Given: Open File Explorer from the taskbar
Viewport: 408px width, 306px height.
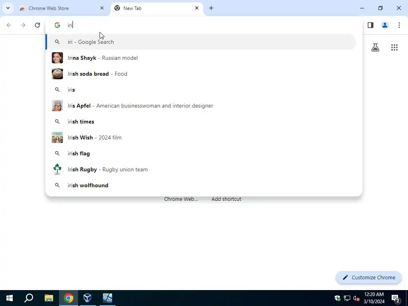Looking at the screenshot, I should pyautogui.click(x=49, y=298).
